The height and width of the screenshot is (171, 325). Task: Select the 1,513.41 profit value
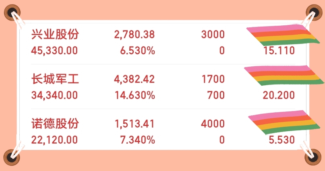[x=135, y=124]
